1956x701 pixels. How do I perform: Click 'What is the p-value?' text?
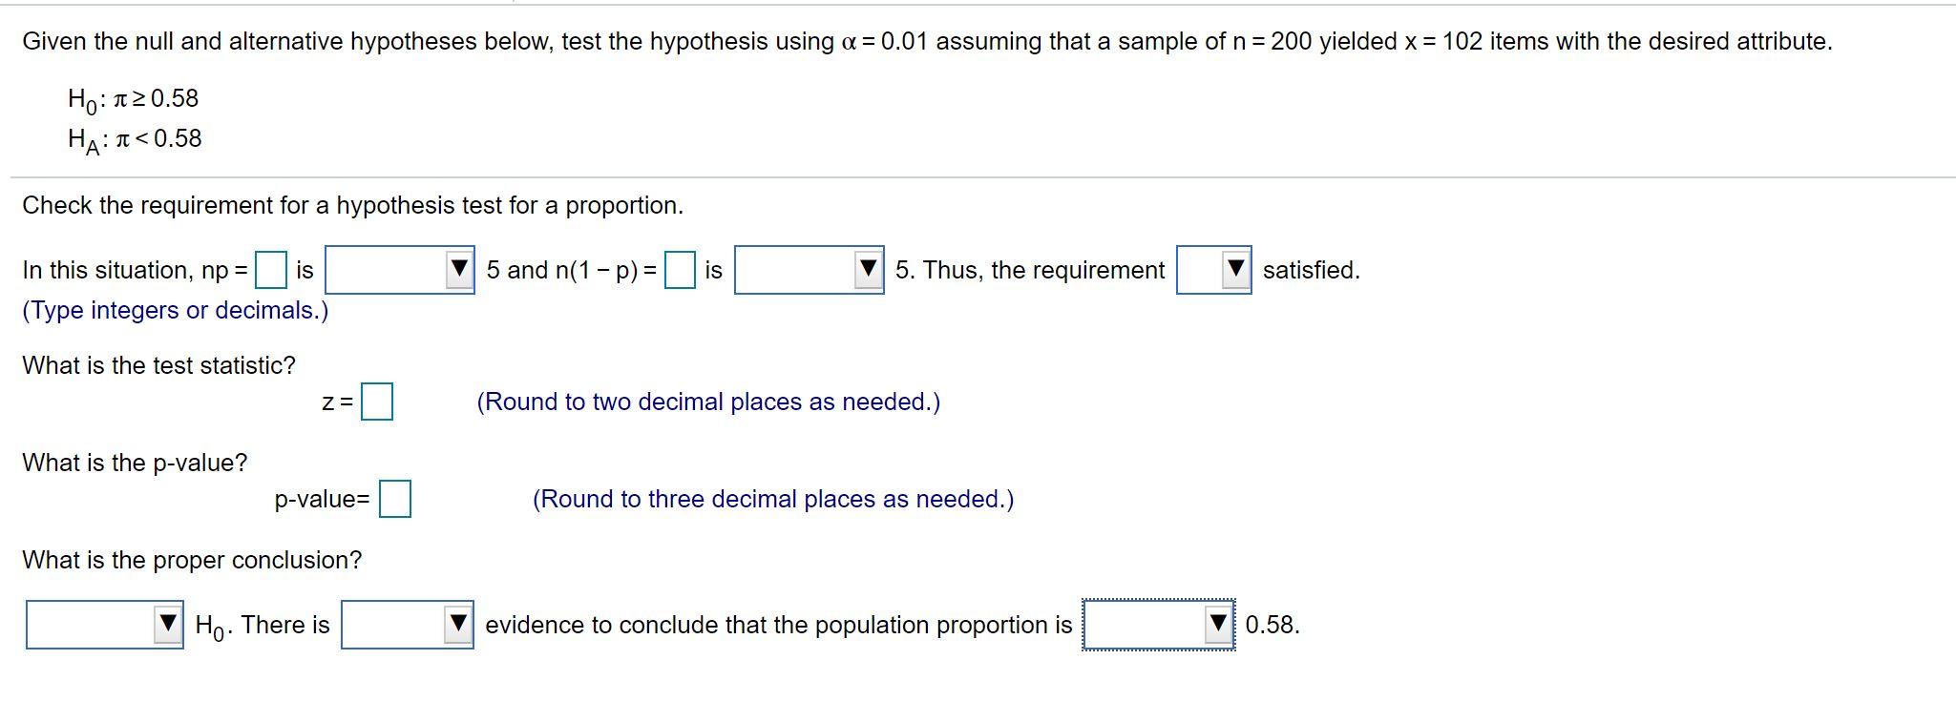pos(135,464)
